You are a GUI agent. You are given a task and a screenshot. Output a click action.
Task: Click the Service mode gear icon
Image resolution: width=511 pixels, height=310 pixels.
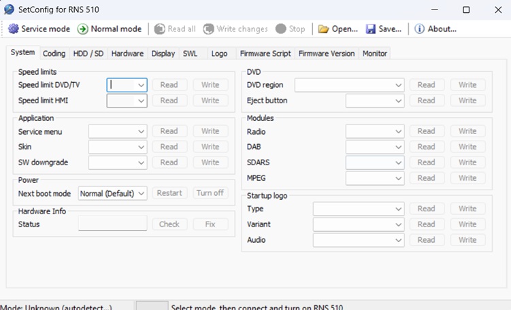tap(13, 29)
